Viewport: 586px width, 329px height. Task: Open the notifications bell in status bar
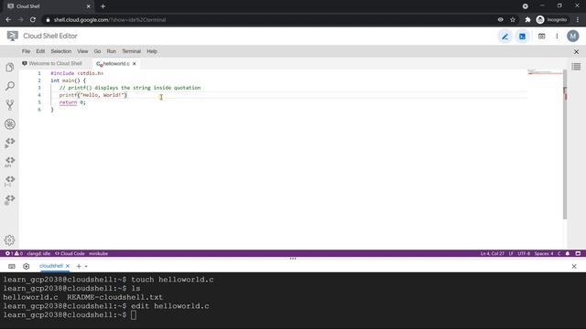coord(568,253)
